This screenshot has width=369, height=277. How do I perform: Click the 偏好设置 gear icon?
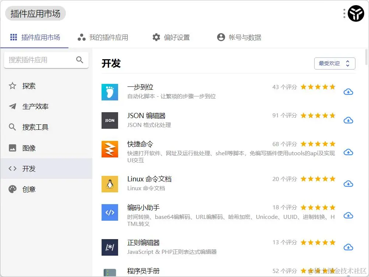coord(156,37)
